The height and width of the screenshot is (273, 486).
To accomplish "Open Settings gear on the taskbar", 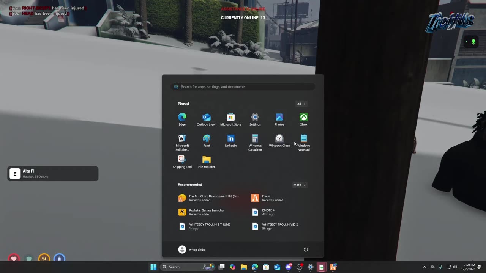I will click(310, 267).
